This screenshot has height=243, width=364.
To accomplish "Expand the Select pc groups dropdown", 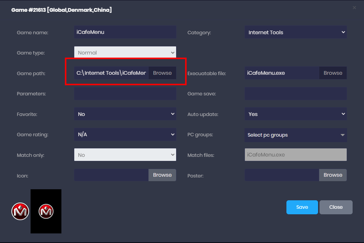I will click(295, 135).
